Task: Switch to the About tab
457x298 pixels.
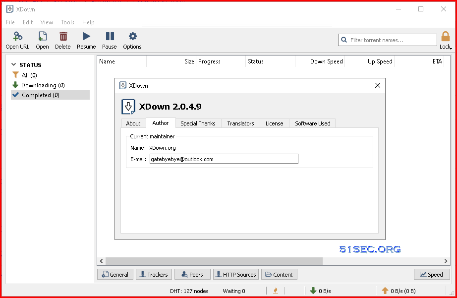Action: click(x=133, y=123)
